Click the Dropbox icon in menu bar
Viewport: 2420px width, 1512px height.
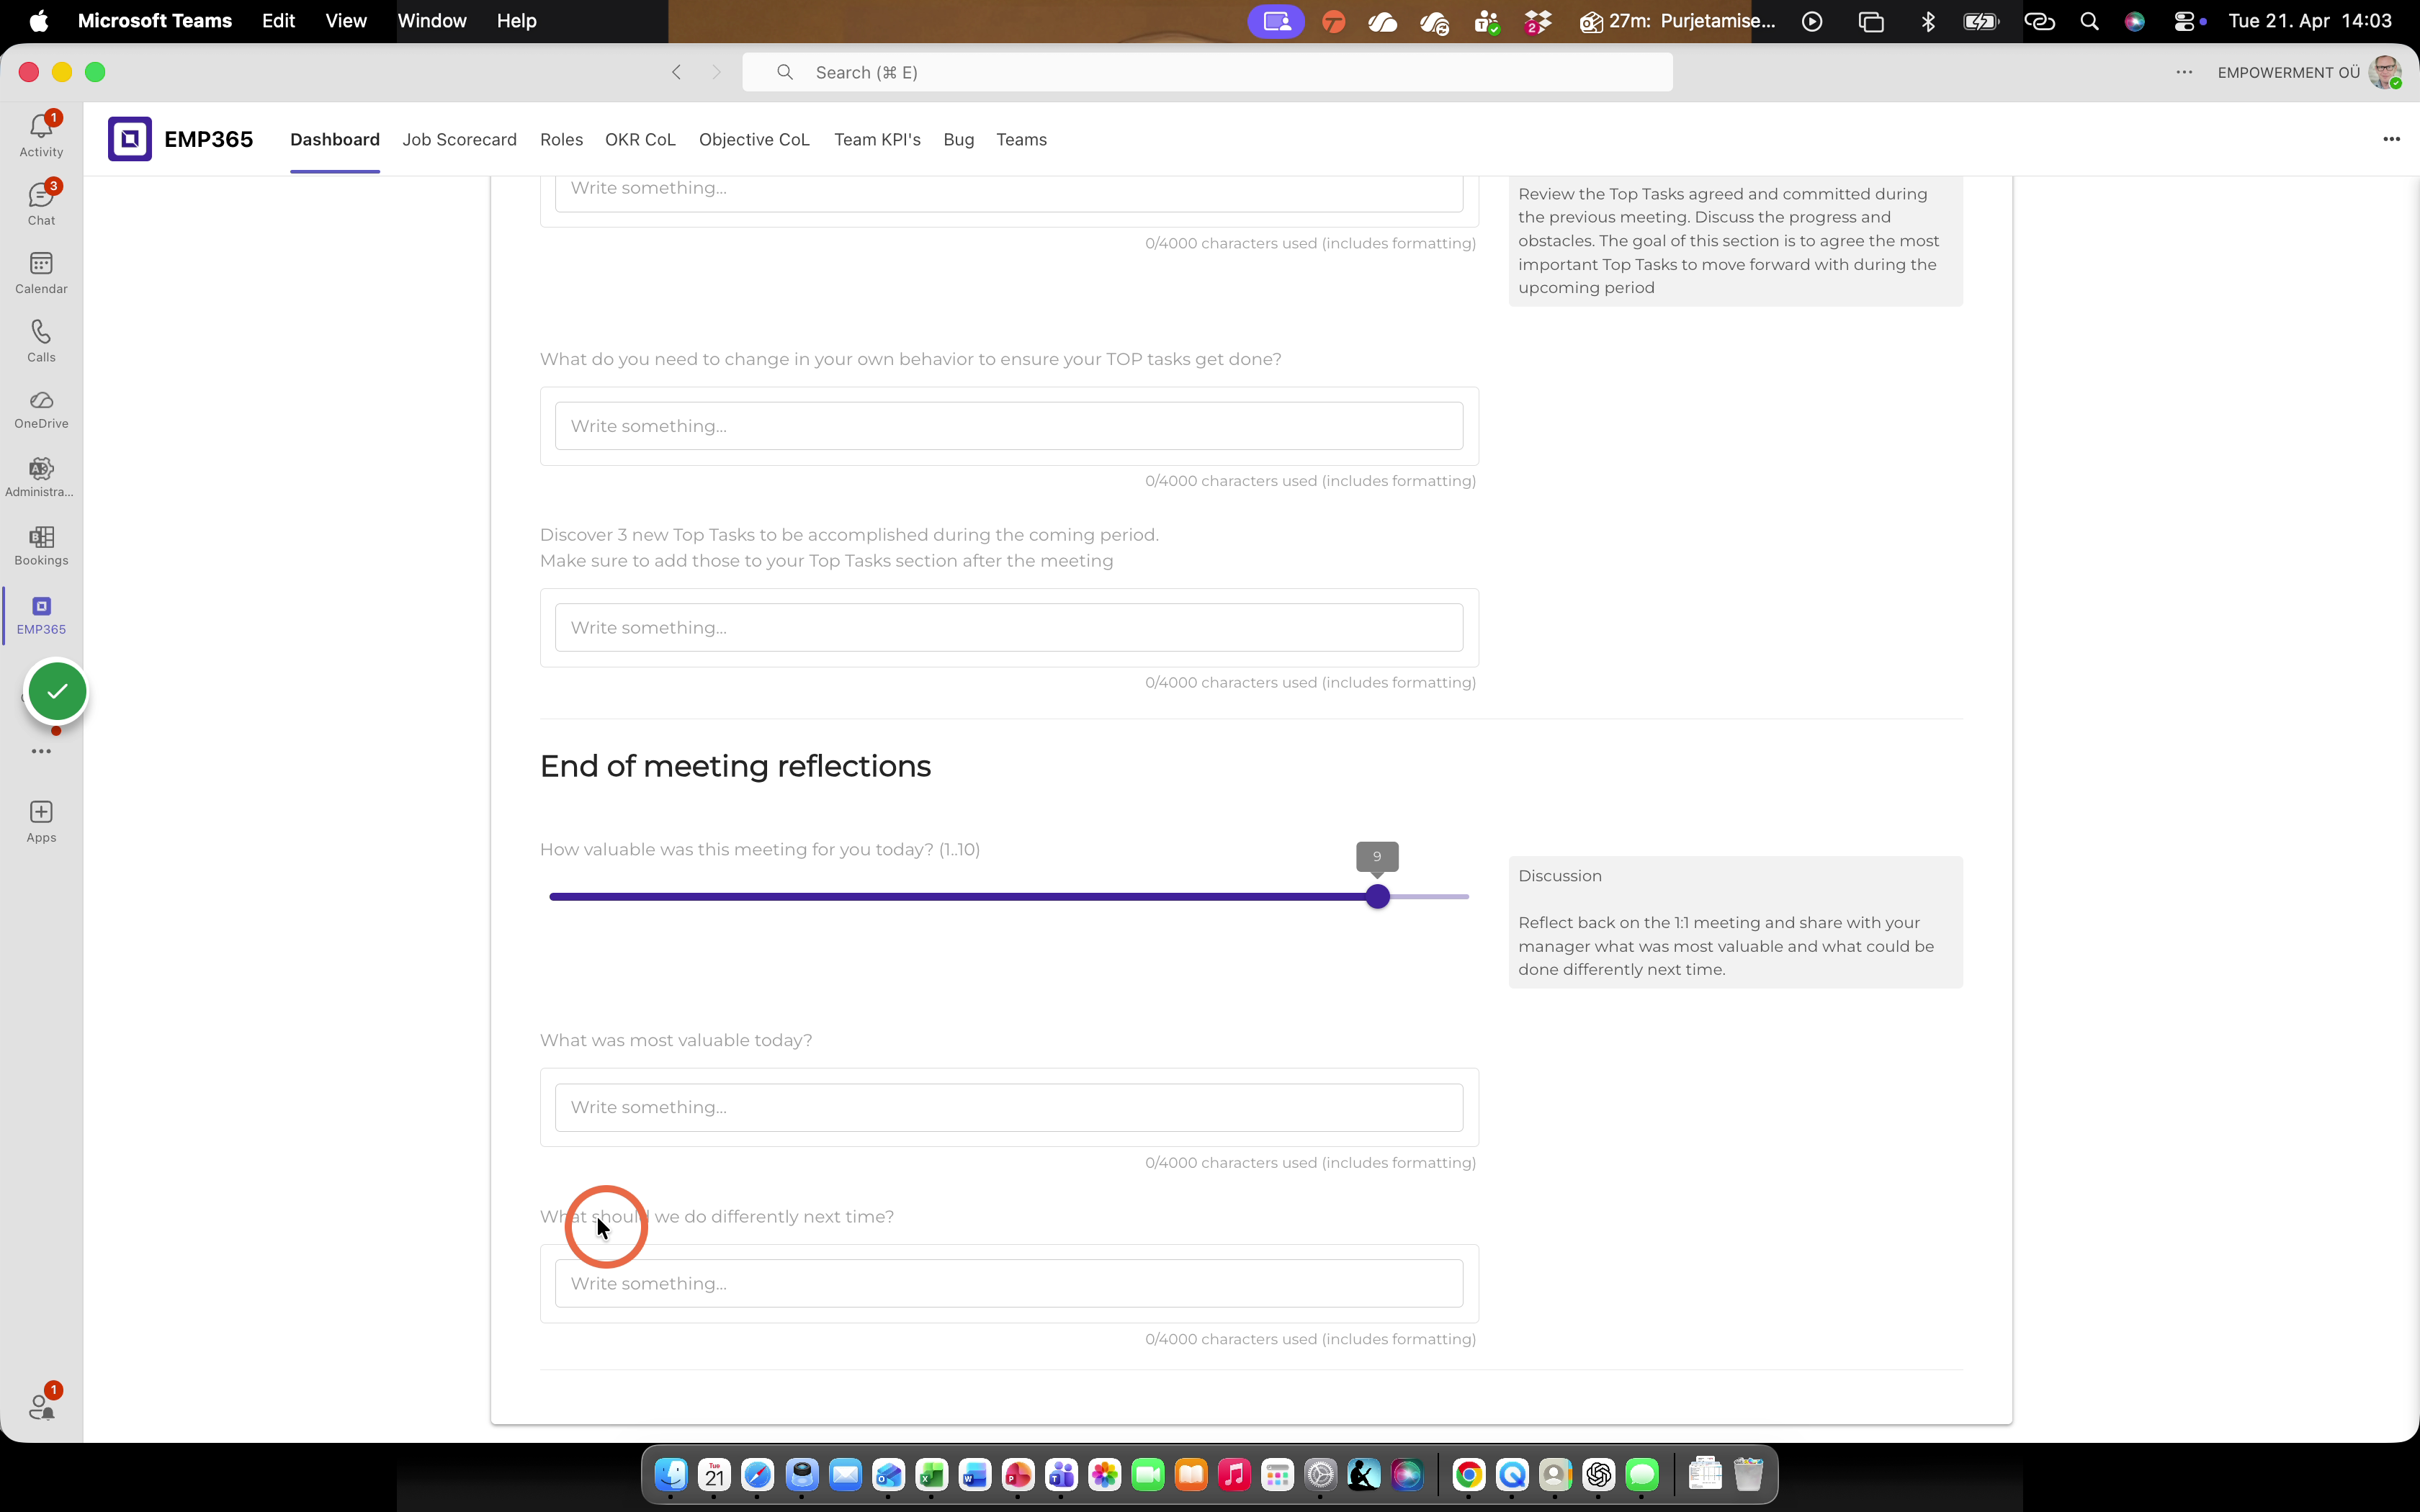tap(1537, 21)
